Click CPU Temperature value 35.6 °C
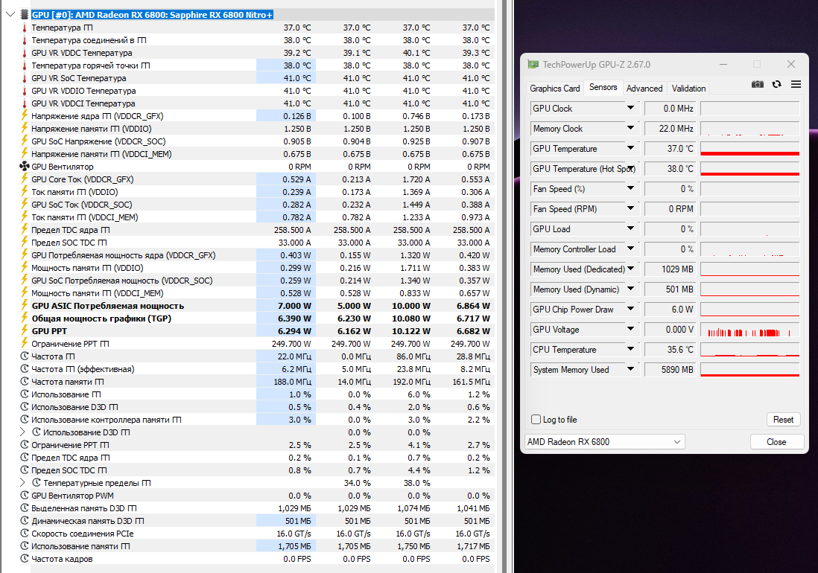The height and width of the screenshot is (573, 818). (670, 350)
